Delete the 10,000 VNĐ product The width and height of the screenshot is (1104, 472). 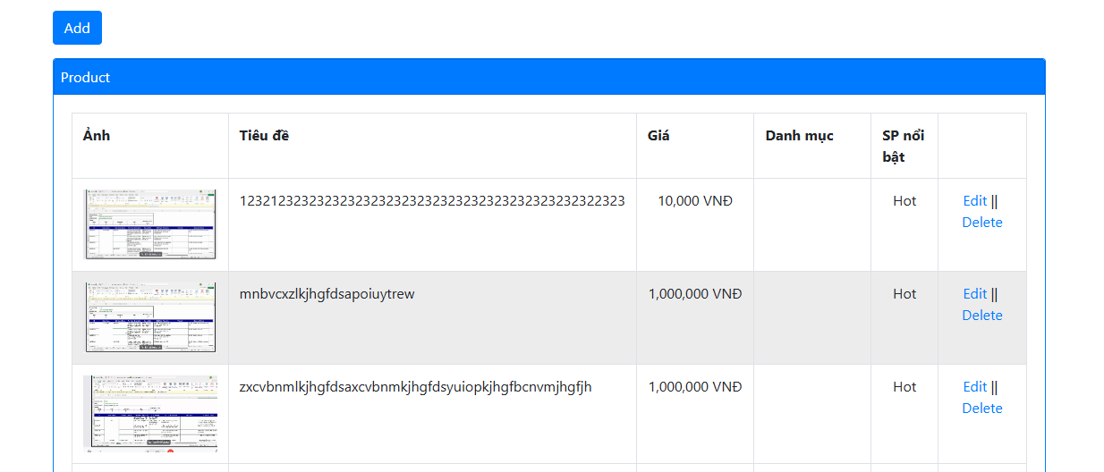[x=981, y=223]
